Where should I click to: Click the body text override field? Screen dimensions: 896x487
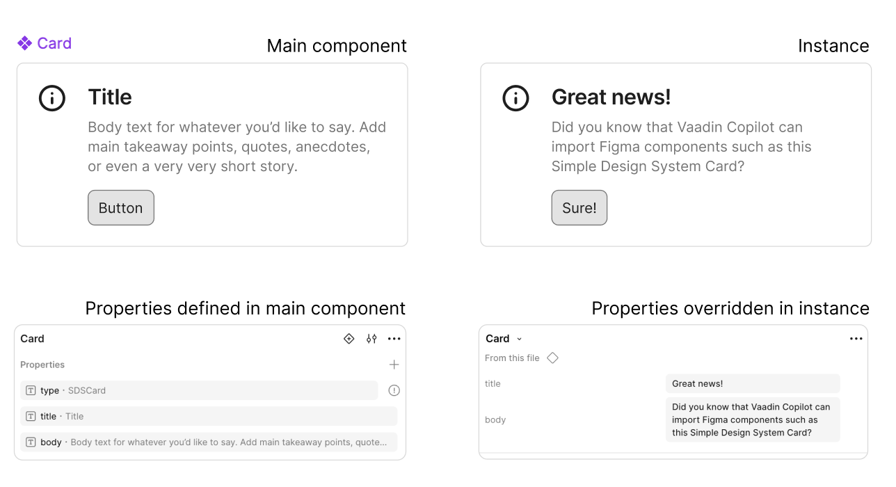point(753,420)
